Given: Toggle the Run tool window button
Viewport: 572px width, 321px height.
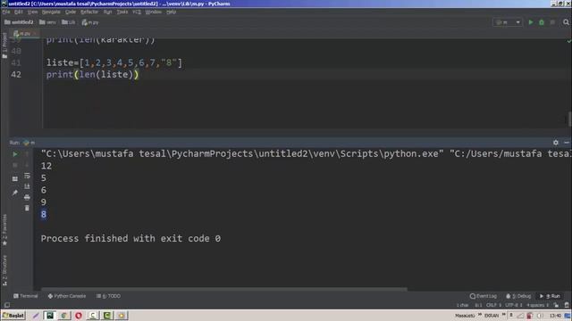Looking at the screenshot, I should pyautogui.click(x=550, y=296).
